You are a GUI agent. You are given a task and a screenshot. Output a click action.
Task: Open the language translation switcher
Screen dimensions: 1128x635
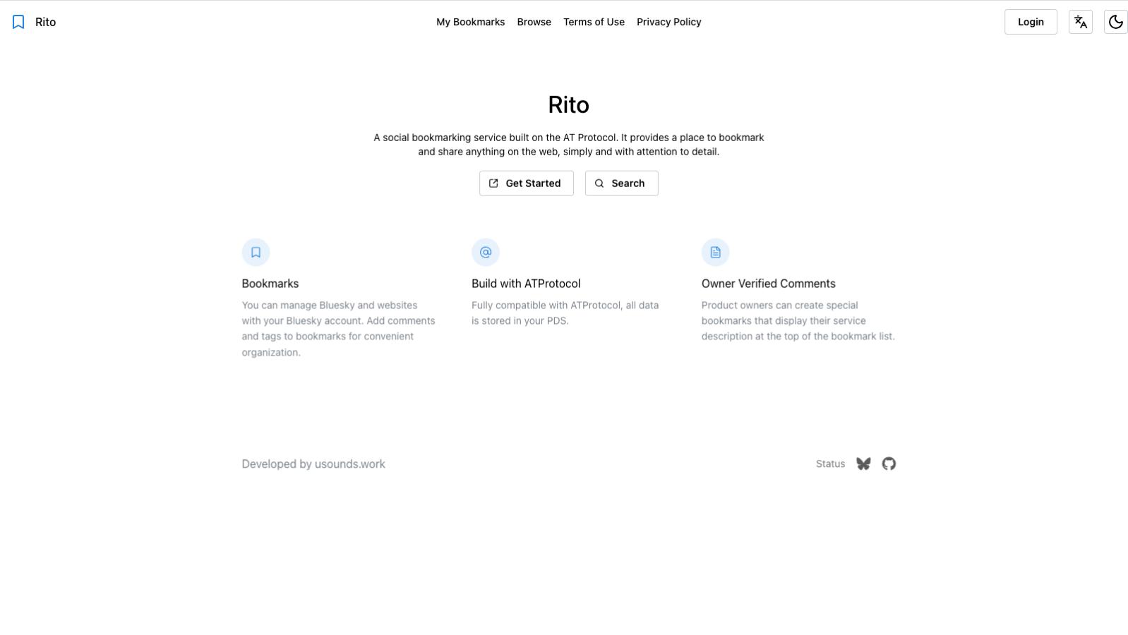[1081, 22]
